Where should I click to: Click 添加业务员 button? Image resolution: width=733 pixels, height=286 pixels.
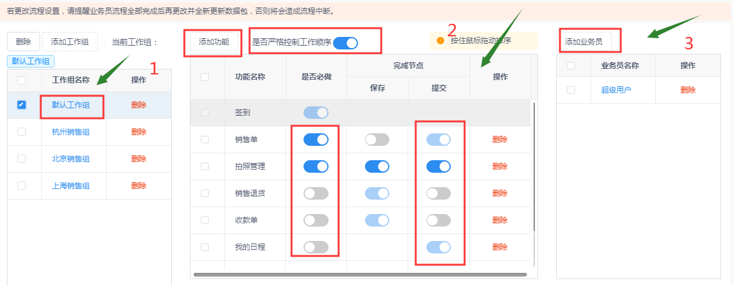(584, 41)
